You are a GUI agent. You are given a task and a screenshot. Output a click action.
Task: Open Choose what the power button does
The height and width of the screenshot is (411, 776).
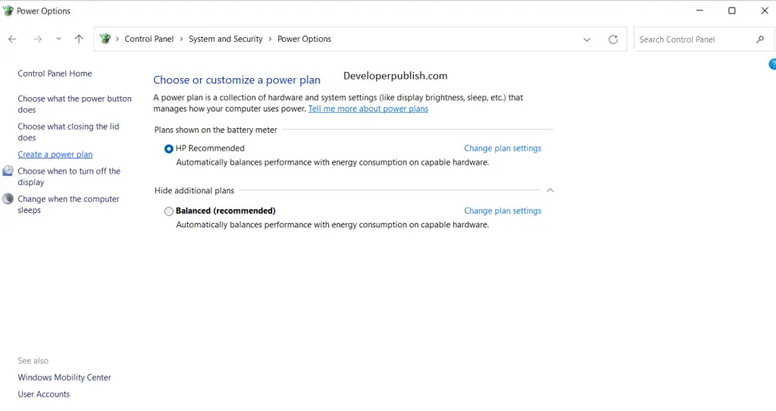coord(75,104)
